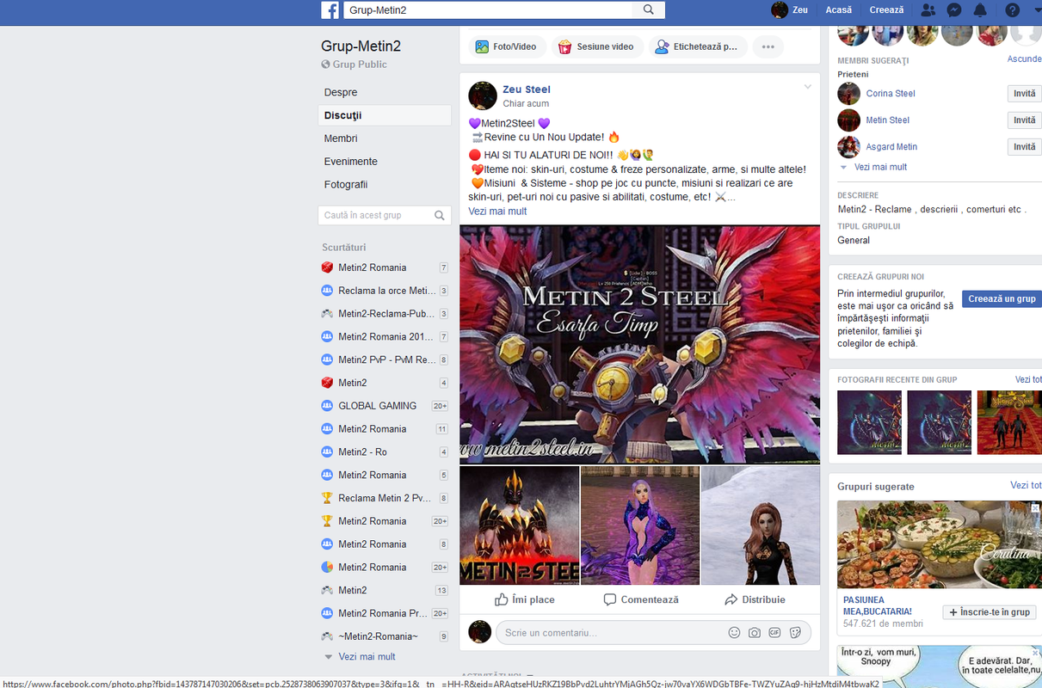Share the post with Distribuie
Image resolution: width=1042 pixels, height=688 pixels.
(x=755, y=599)
